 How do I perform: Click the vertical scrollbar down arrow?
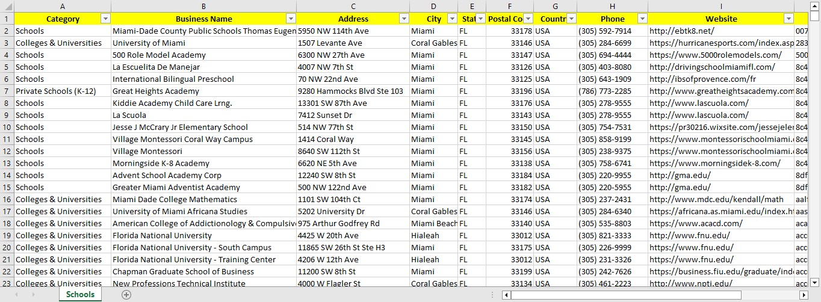pyautogui.click(x=815, y=282)
